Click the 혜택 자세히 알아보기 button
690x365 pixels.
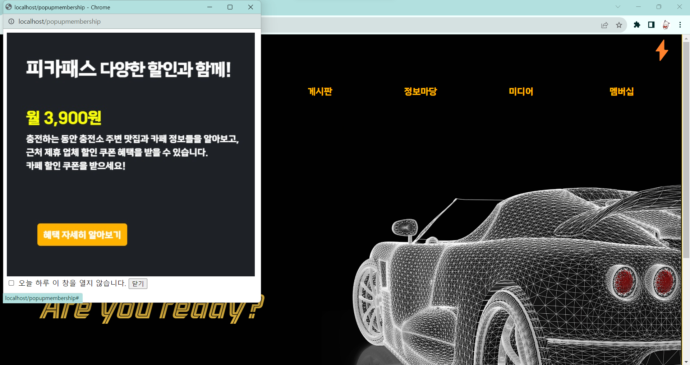(x=82, y=235)
